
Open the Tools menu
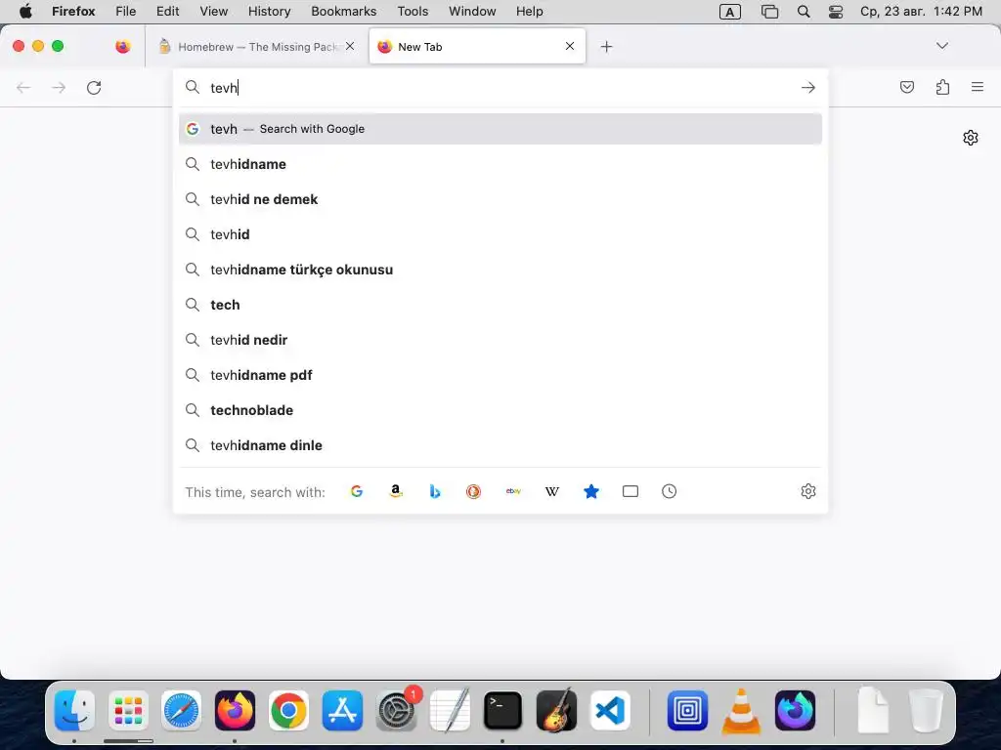click(413, 12)
